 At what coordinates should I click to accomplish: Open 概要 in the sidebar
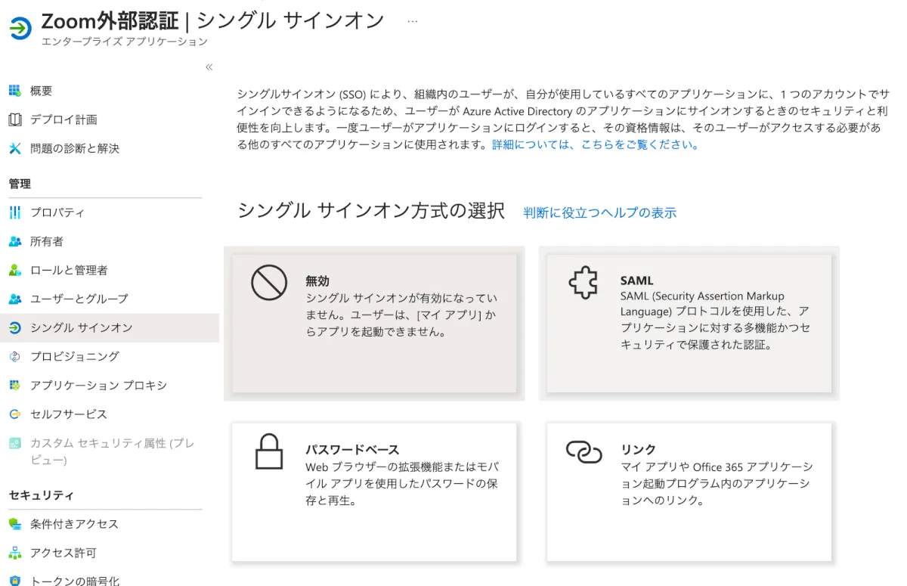42,91
